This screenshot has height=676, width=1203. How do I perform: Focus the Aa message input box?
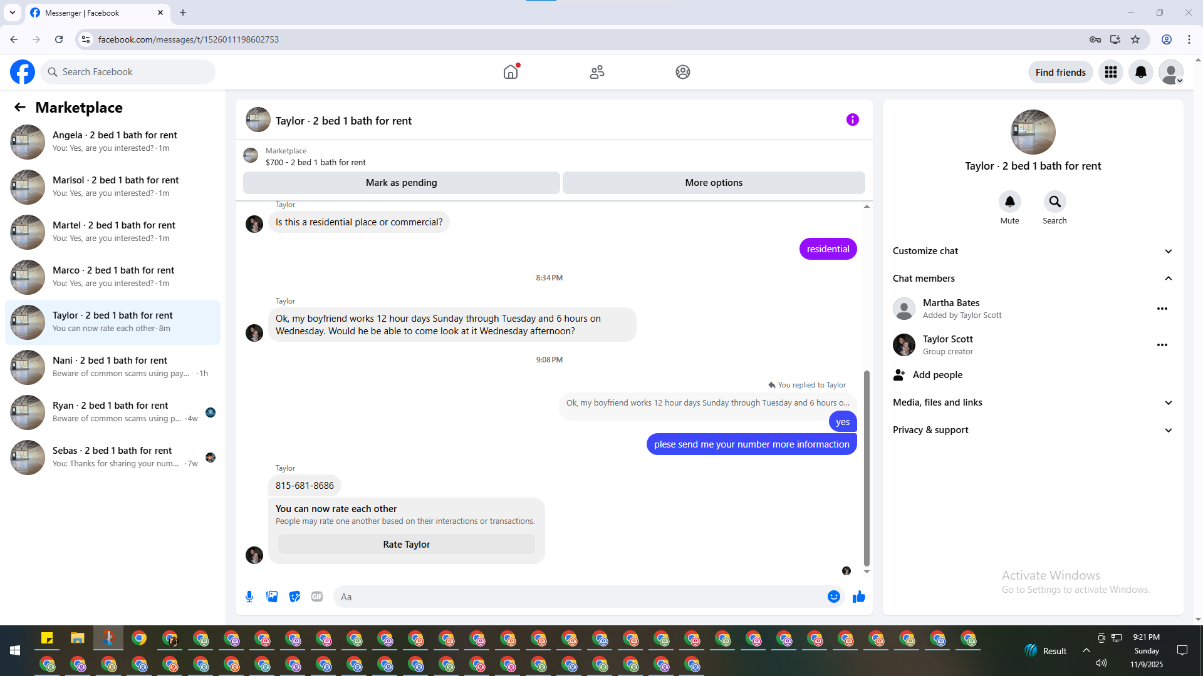click(x=581, y=597)
